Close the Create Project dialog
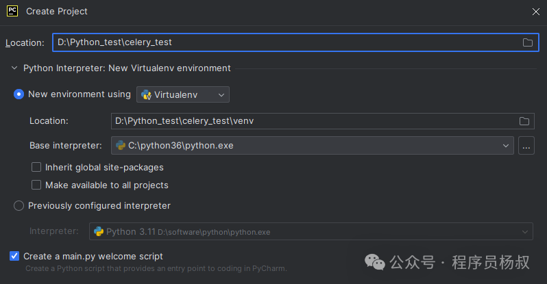547x284 pixels. 535,12
